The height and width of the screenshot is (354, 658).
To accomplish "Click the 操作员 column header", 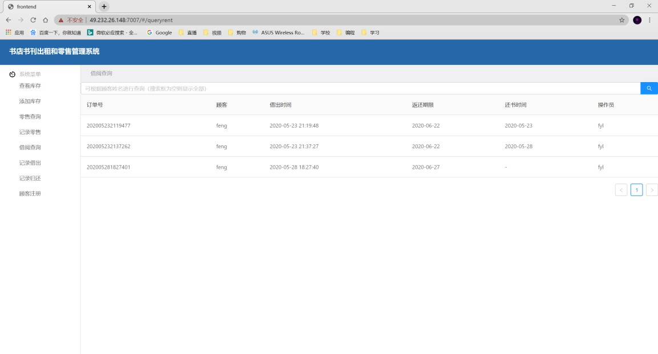I will pyautogui.click(x=606, y=105).
